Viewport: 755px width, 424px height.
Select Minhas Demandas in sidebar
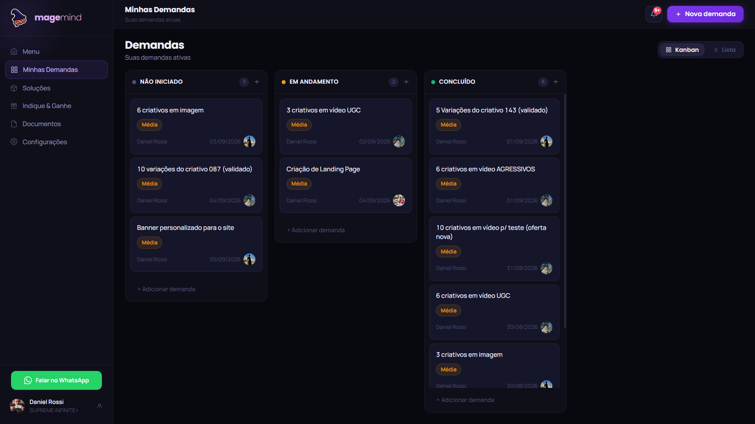[x=56, y=70]
